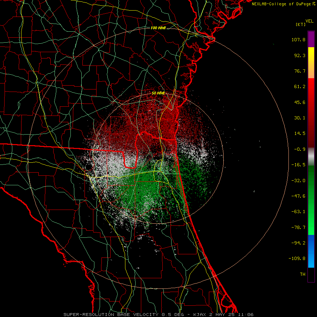Click the VEL legend title
Screen dimensions: 317x317
[x=309, y=21]
